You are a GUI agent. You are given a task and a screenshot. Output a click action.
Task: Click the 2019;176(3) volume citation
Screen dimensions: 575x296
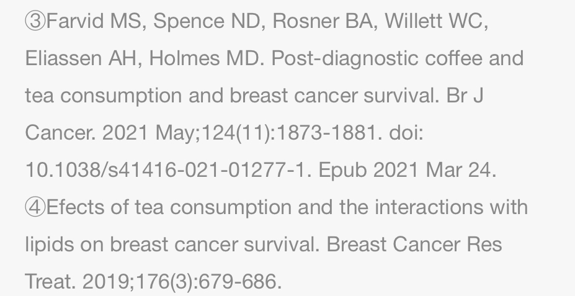pos(138,282)
